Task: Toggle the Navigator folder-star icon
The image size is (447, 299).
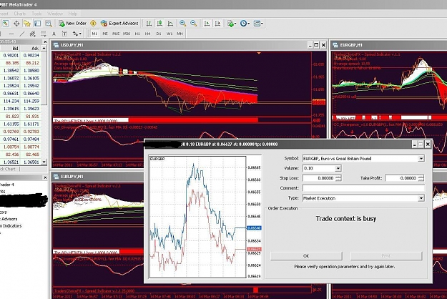Action: coord(27,24)
